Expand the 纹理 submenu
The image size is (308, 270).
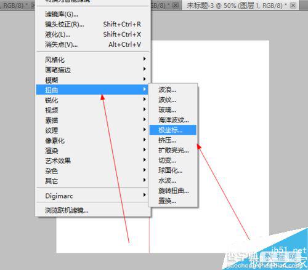tap(92, 130)
